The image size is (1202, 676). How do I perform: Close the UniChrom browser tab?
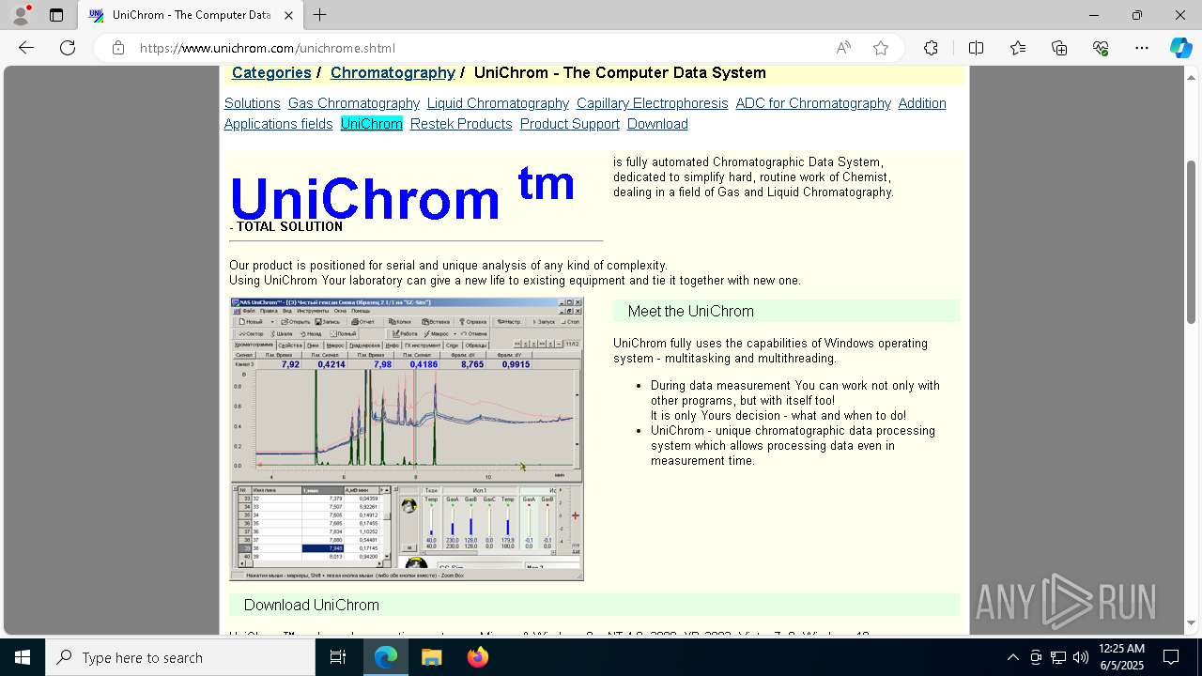(x=288, y=15)
